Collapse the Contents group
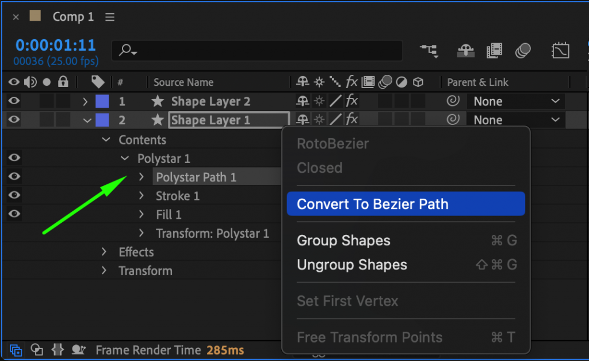The width and height of the screenshot is (589, 361). 106,139
